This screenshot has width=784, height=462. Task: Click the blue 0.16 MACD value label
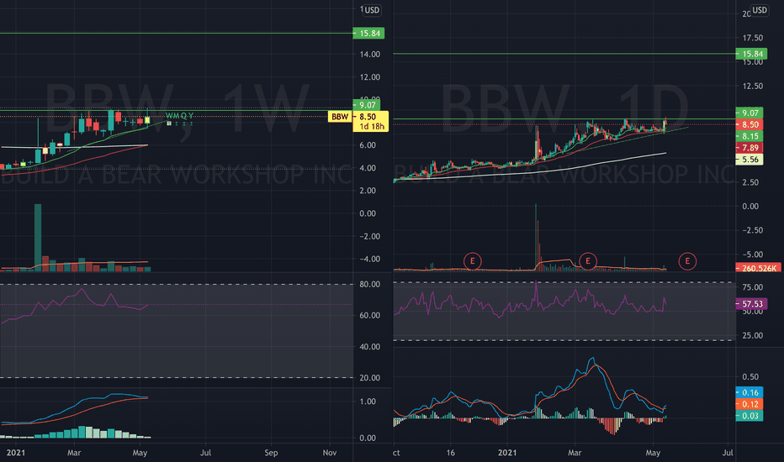pyautogui.click(x=750, y=392)
